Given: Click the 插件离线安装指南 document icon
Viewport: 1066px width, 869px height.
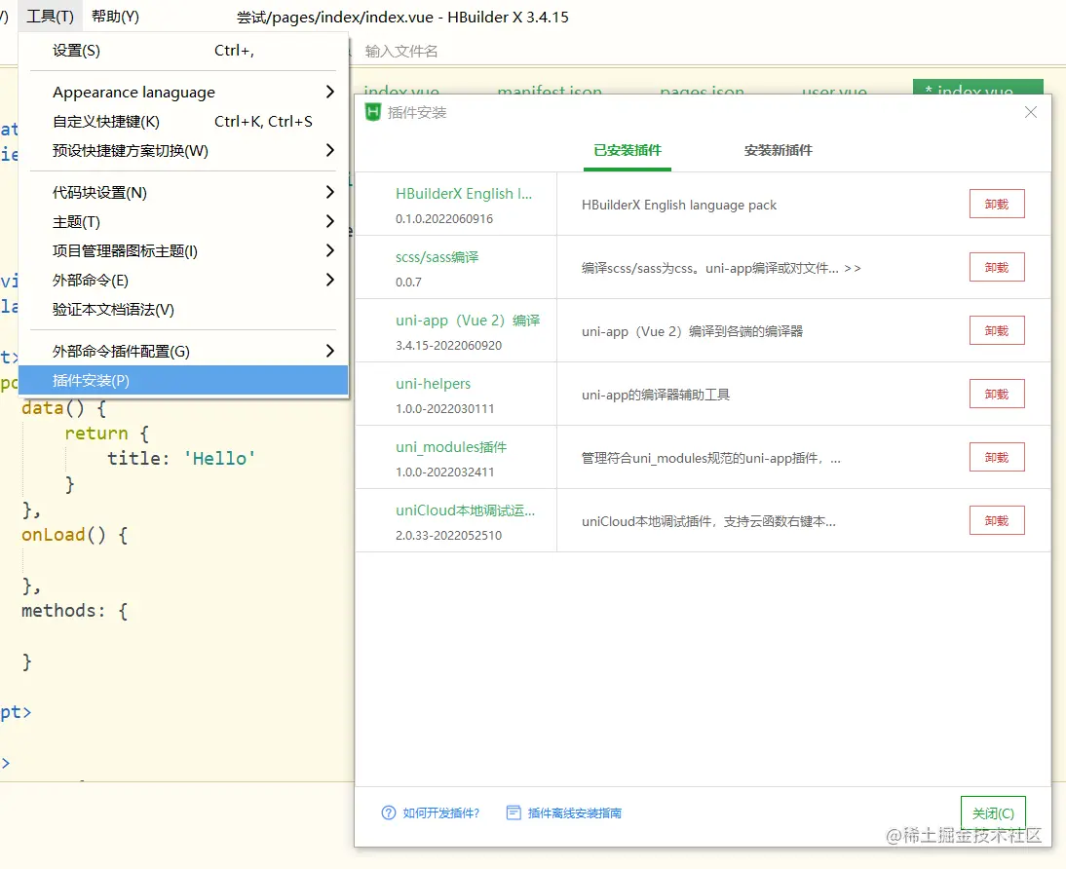Looking at the screenshot, I should pos(514,812).
